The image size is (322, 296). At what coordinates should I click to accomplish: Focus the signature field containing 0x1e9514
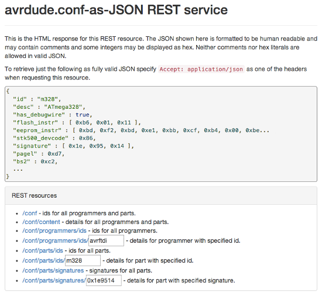pos(104,280)
